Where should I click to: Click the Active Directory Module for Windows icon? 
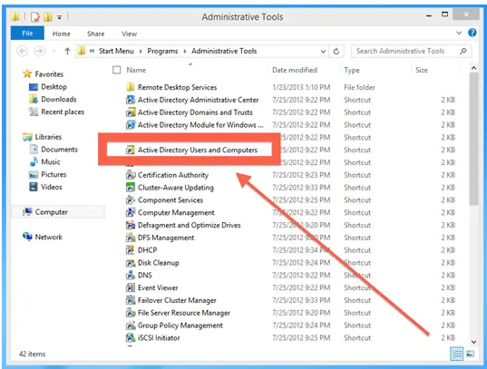pos(131,125)
